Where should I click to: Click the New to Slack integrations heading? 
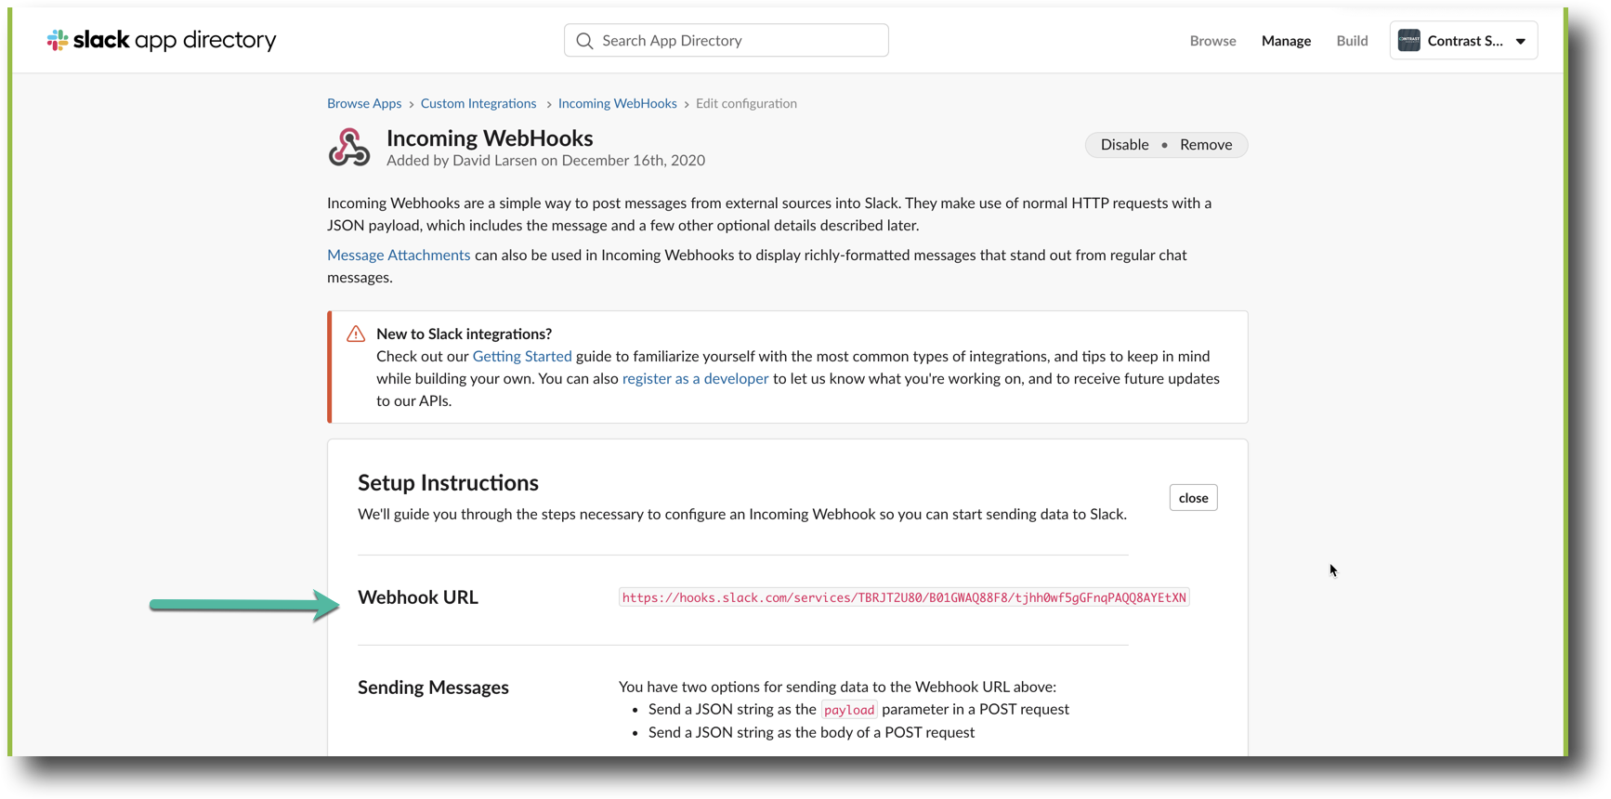tap(464, 334)
